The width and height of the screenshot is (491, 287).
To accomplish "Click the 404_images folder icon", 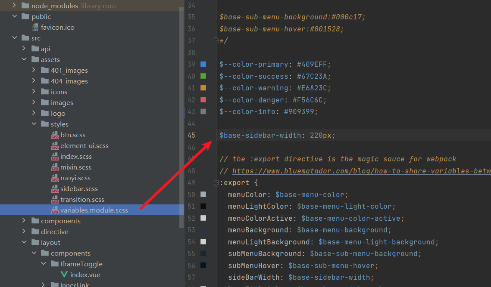I will [45, 81].
